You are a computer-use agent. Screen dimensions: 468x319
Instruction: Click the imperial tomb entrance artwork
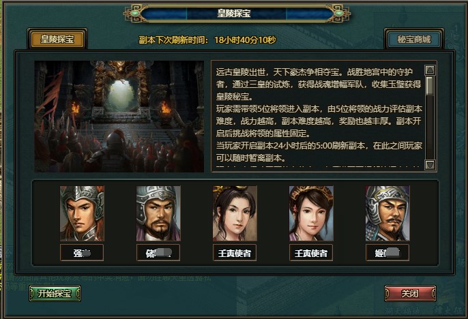[x=119, y=117]
